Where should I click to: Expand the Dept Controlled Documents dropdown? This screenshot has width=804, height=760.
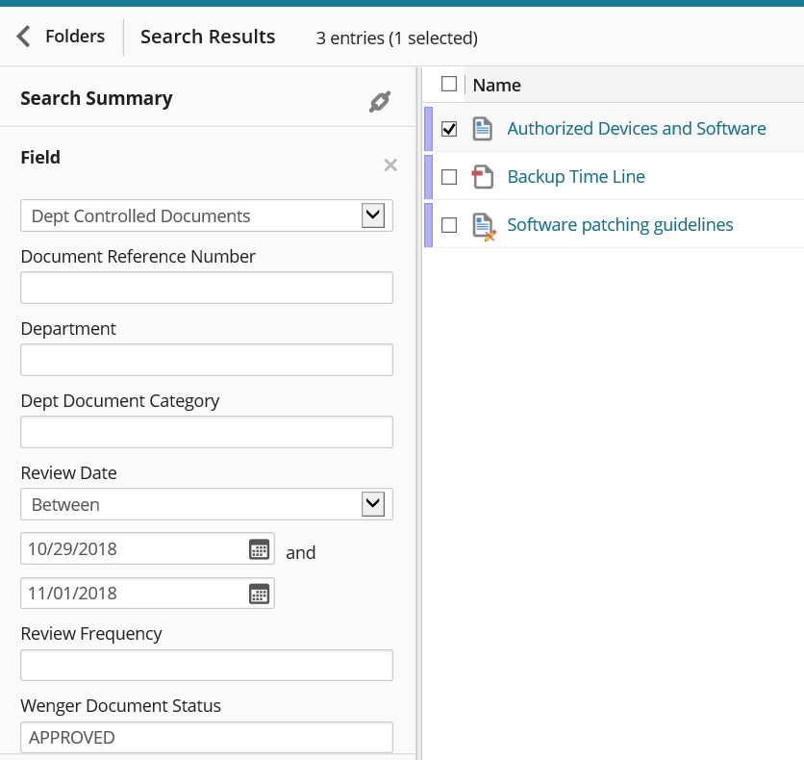tap(372, 215)
